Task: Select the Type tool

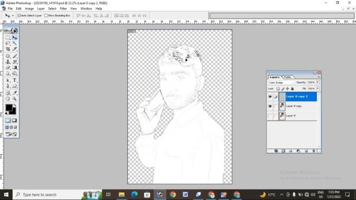Action: click(14, 80)
